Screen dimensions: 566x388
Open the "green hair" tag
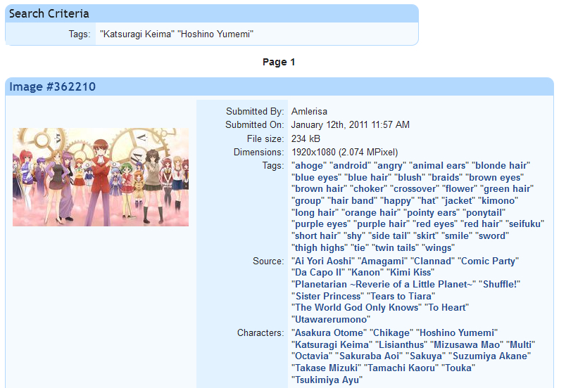507,189
